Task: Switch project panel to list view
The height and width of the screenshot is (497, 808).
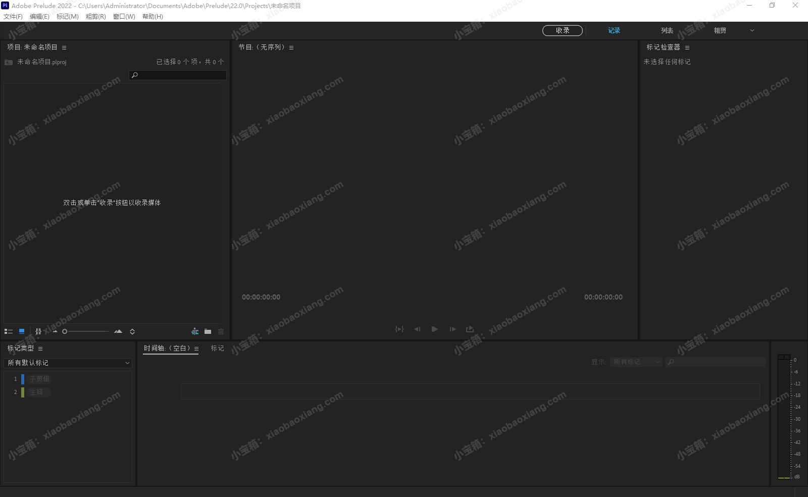Action: [9, 331]
